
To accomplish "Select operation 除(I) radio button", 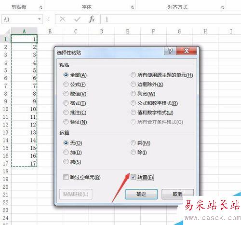I will point(133,152).
